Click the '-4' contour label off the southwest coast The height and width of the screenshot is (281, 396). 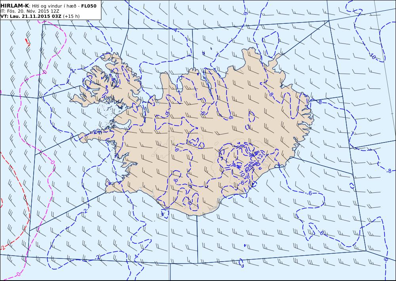[136, 257]
